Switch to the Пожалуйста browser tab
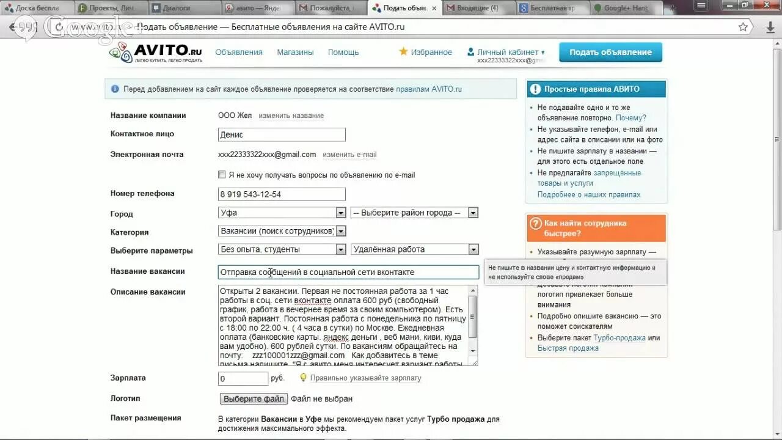782x440 pixels. 331,8
